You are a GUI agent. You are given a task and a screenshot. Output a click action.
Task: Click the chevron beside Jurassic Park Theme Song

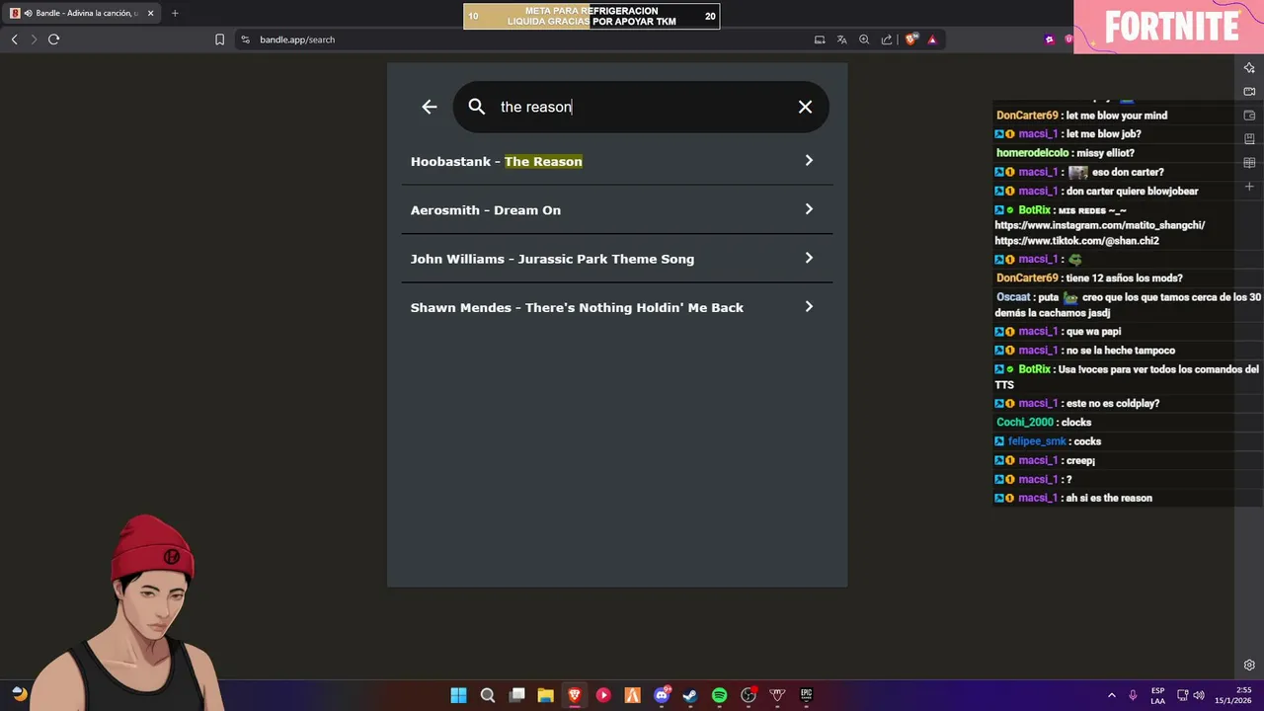[809, 258]
